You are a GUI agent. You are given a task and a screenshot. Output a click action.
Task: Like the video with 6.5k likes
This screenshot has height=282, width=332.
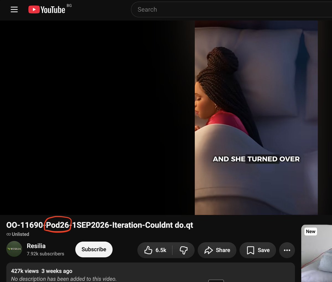point(155,250)
